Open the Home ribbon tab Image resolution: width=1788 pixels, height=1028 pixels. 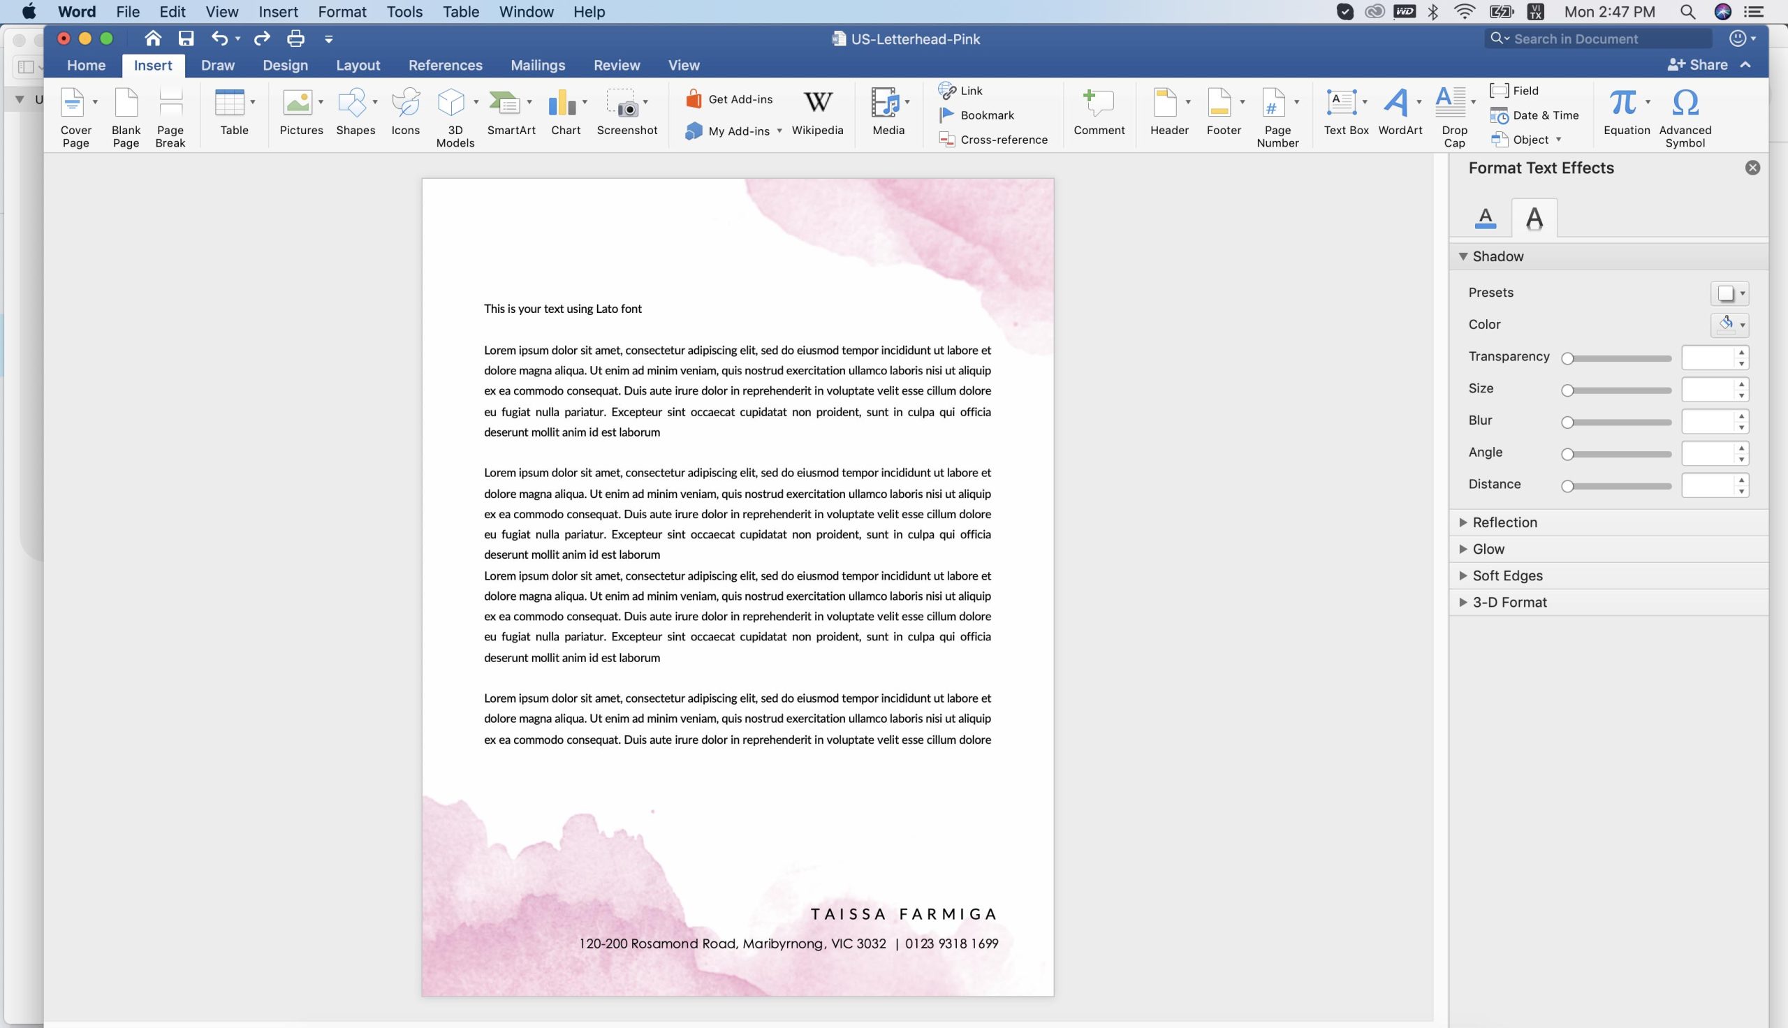tap(86, 65)
